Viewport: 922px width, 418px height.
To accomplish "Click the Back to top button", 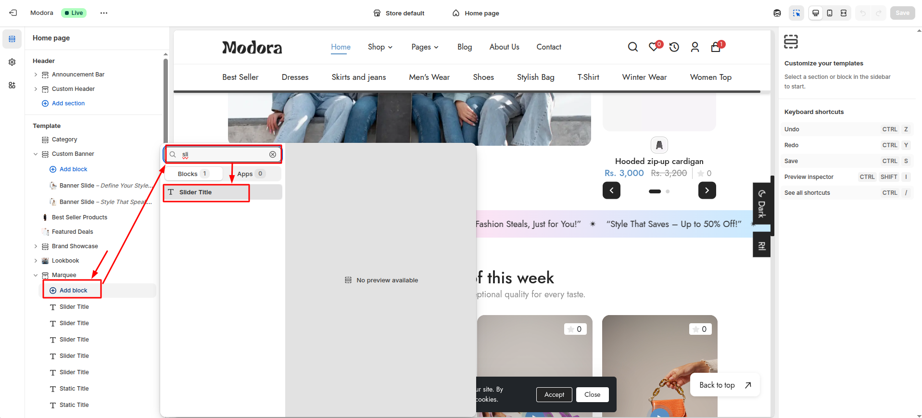I will pos(725,385).
